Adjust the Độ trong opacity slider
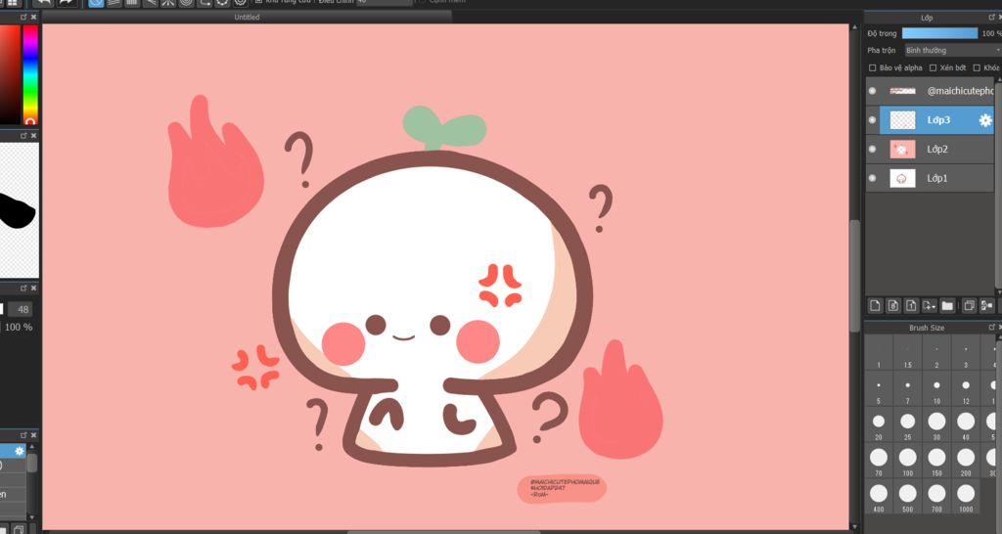Screen dimensions: 1002x534 click(939, 33)
